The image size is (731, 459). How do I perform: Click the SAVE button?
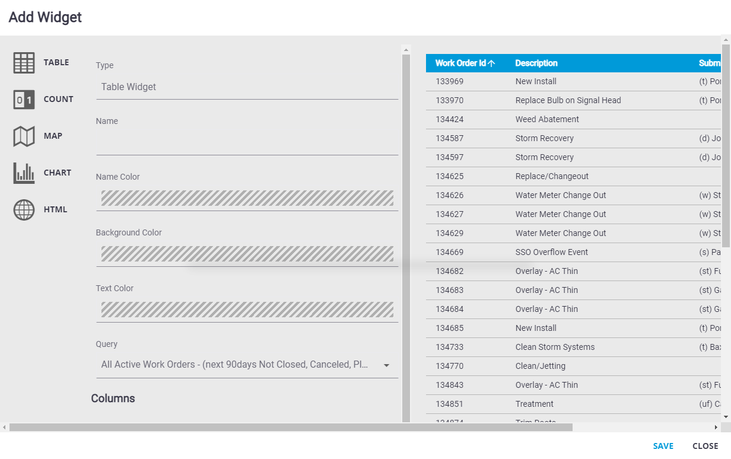[x=663, y=446]
